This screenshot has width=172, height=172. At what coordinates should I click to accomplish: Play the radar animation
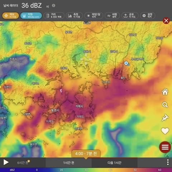point(6,162)
